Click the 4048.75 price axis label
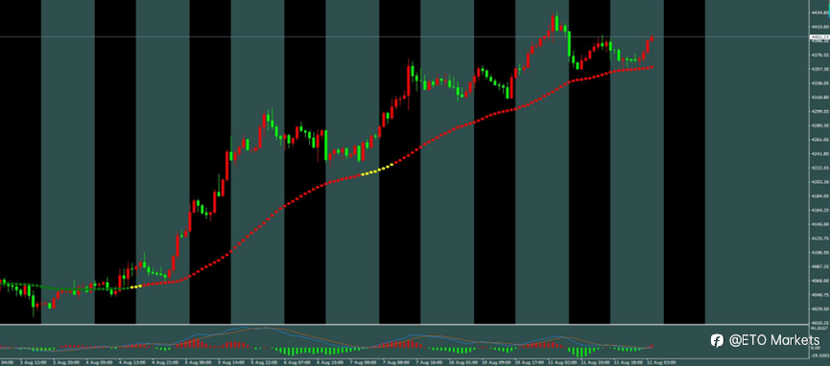Image resolution: width=830 pixels, height=366 pixels. click(820, 294)
